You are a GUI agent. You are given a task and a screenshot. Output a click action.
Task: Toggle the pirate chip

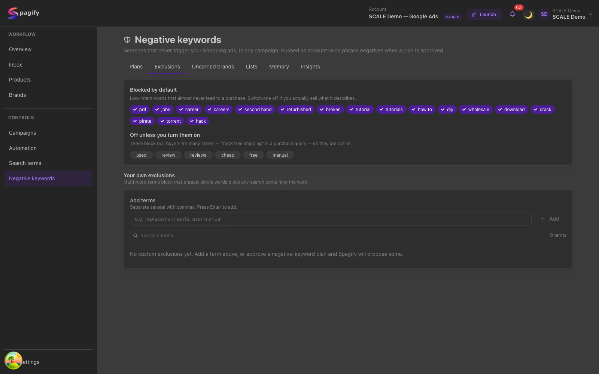click(x=142, y=121)
